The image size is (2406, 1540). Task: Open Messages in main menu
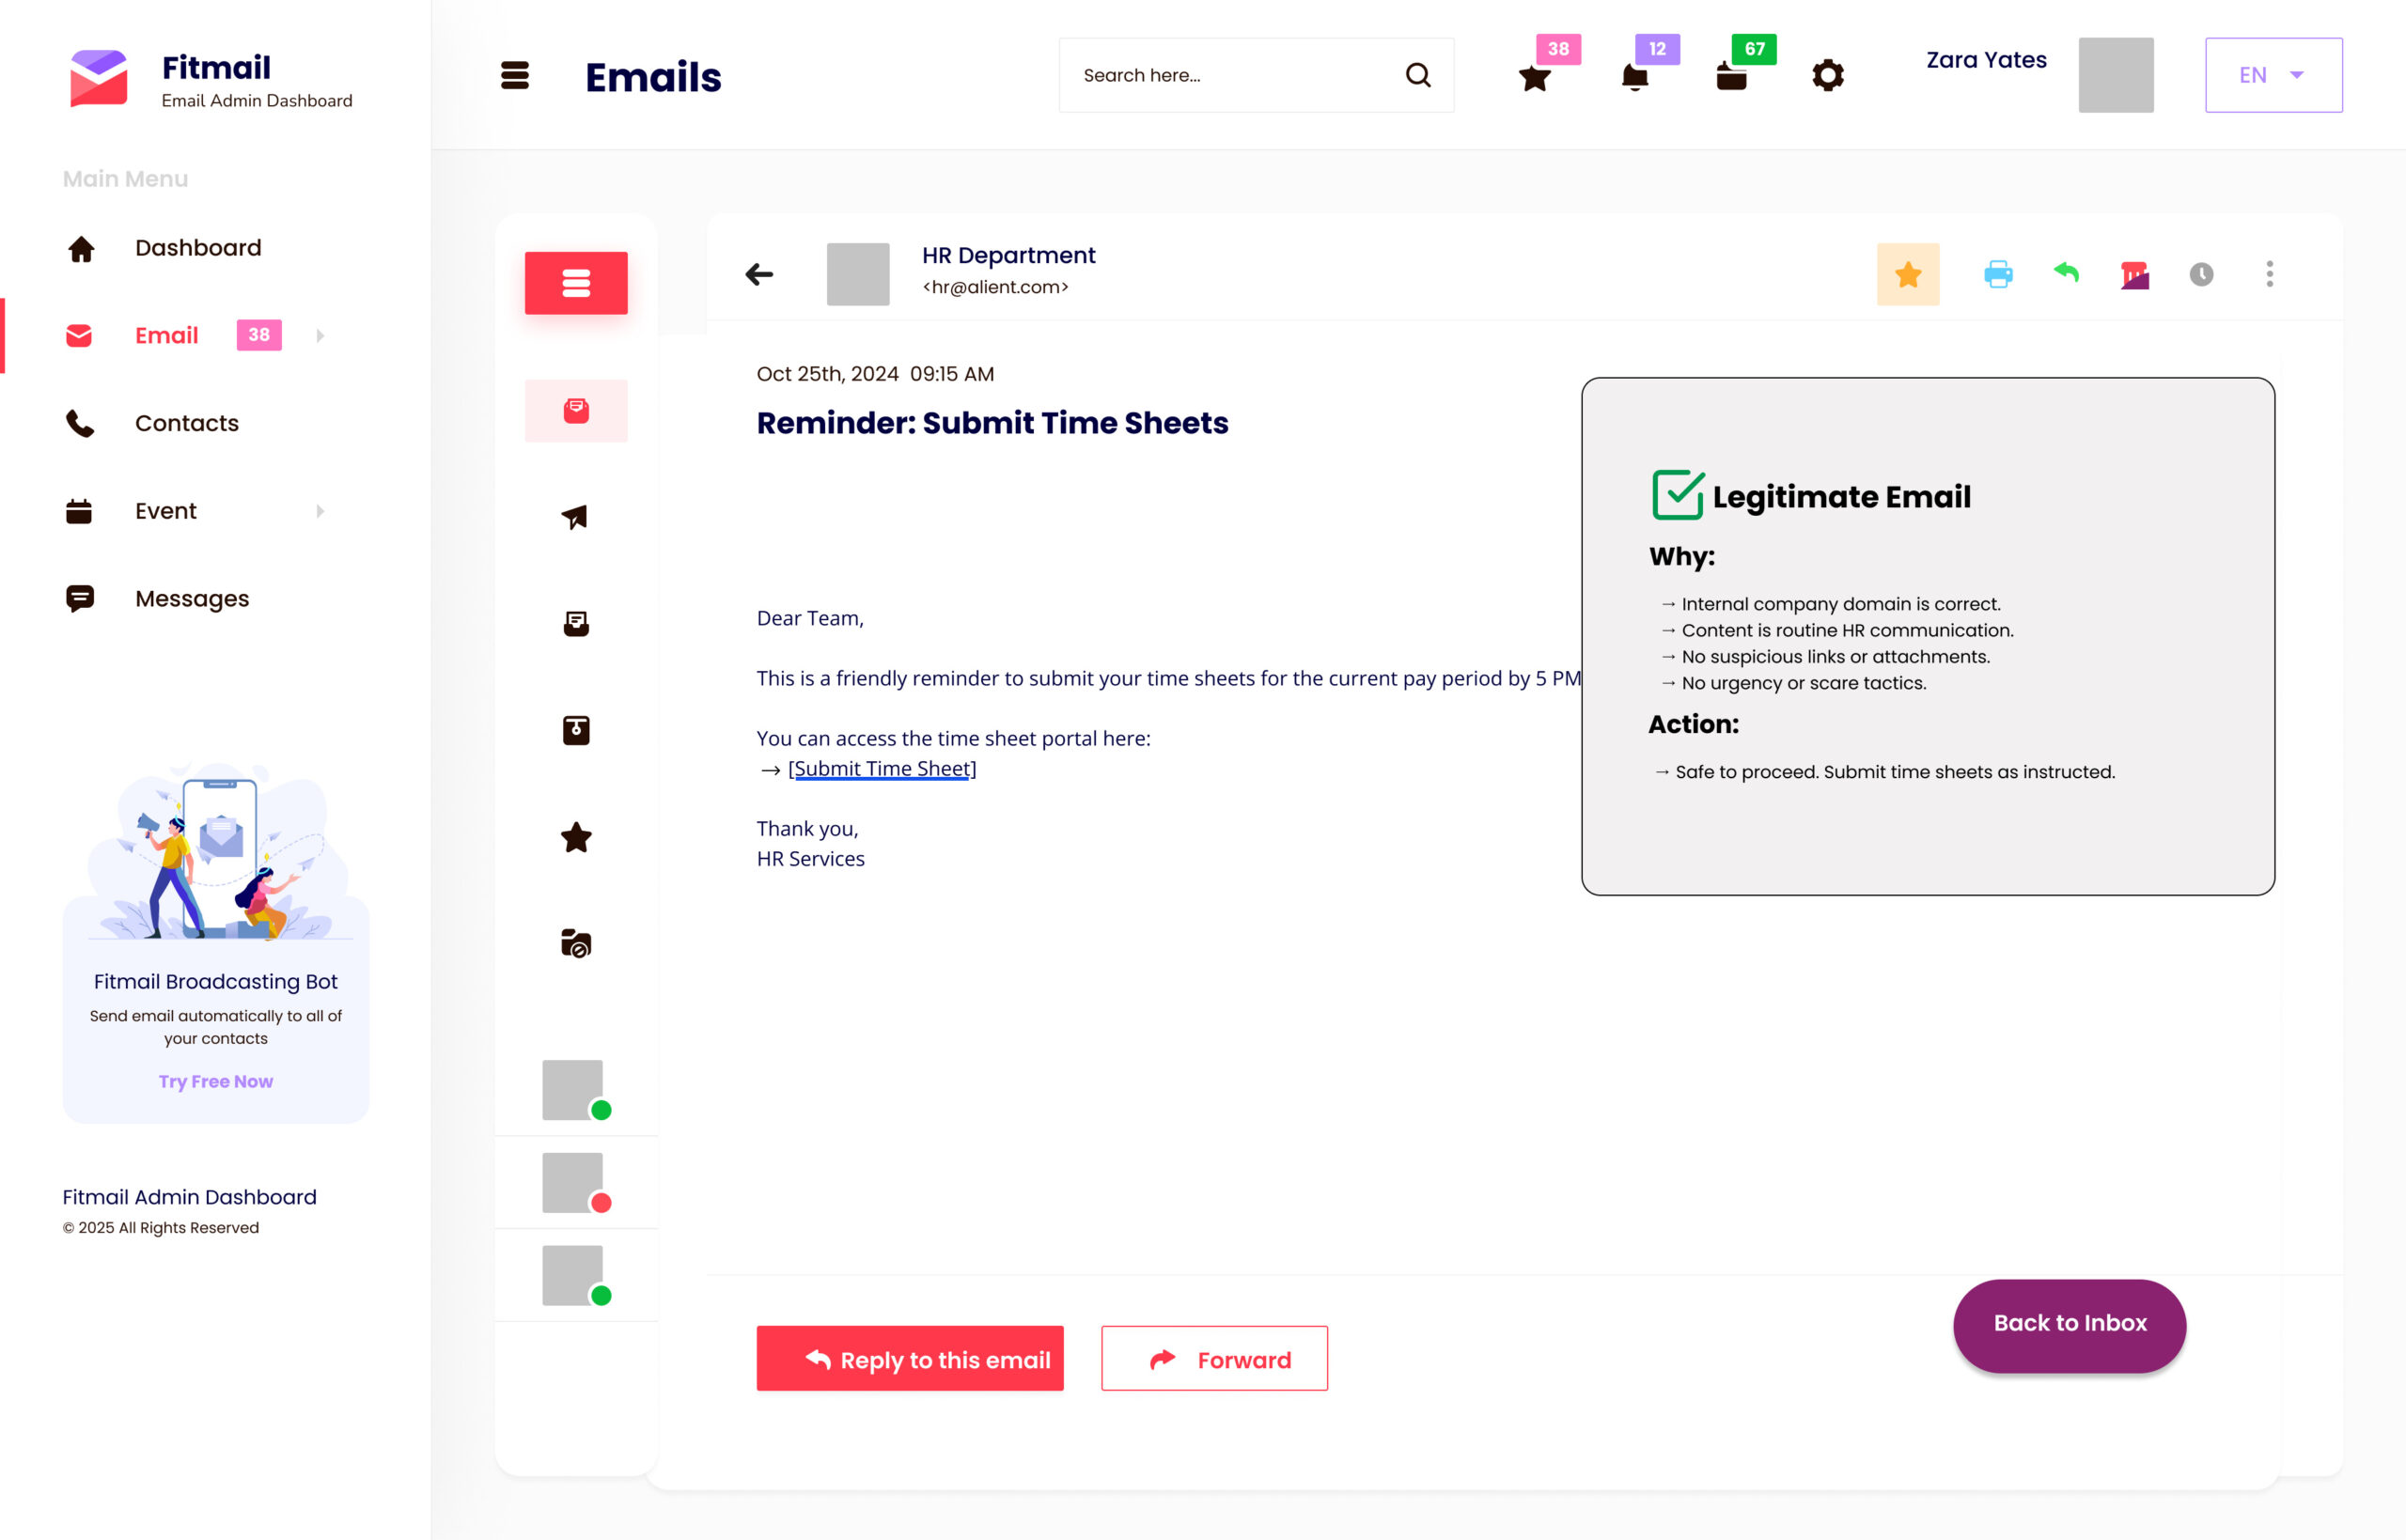click(191, 598)
